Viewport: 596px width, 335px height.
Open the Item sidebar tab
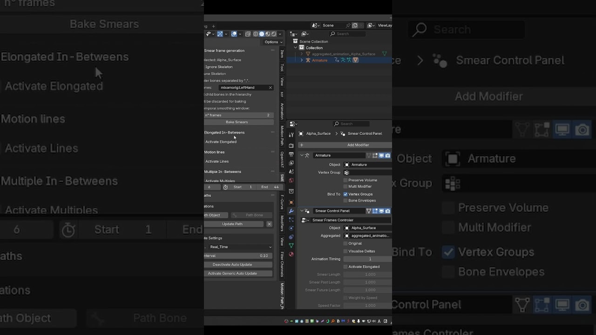[x=282, y=54]
